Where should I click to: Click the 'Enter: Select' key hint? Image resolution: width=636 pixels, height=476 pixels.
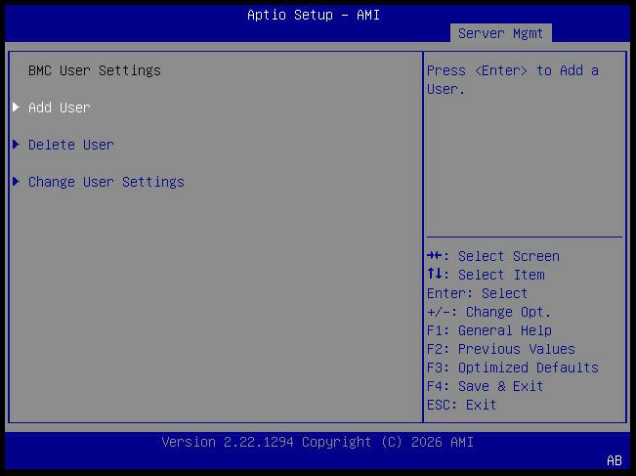tap(478, 293)
